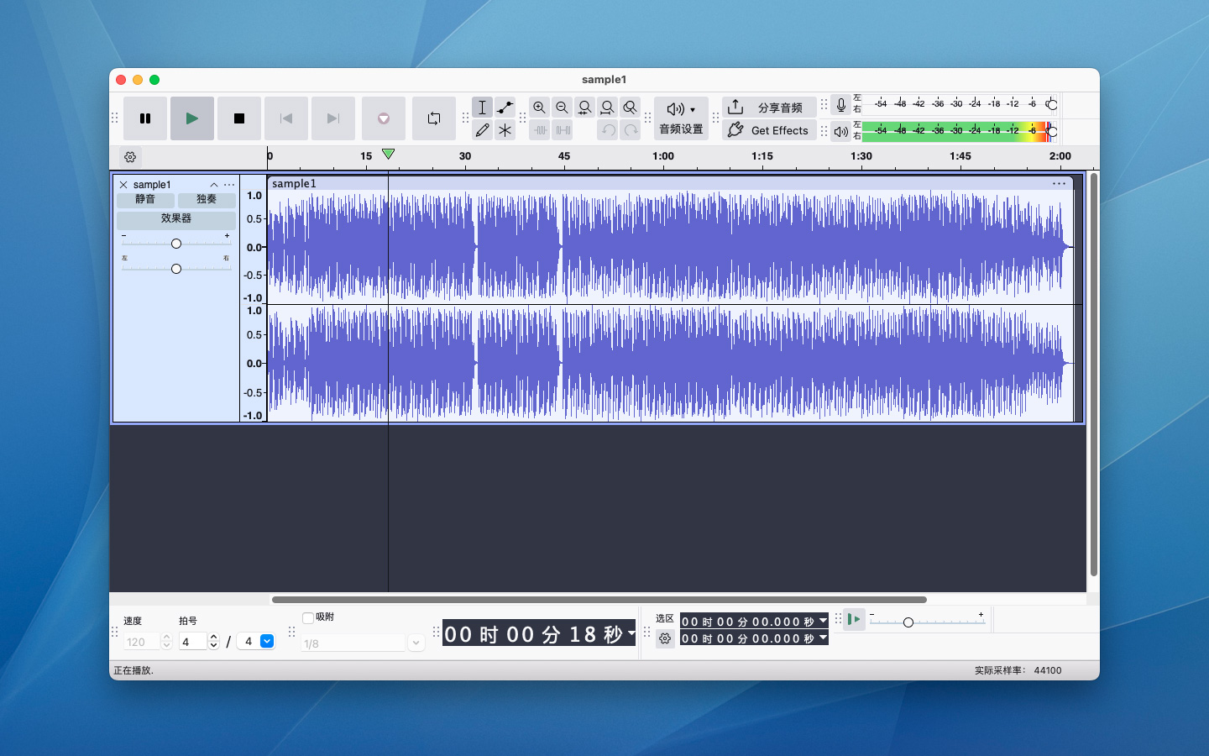Select the Draw pencil tool

click(482, 130)
